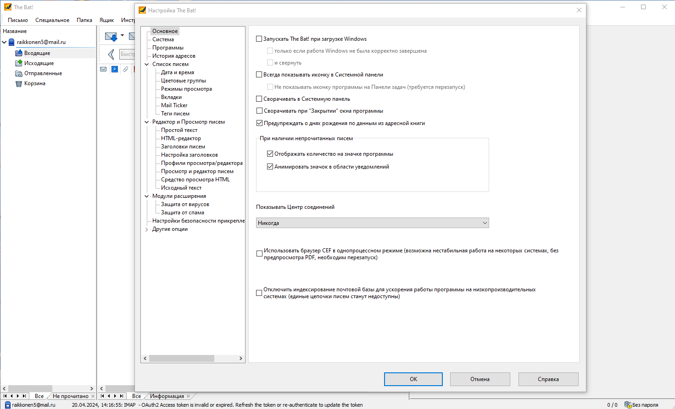The width and height of the screenshot is (675, 409).
Task: Click folder panel horizontal scrollbar right arrow
Action: [x=92, y=388]
